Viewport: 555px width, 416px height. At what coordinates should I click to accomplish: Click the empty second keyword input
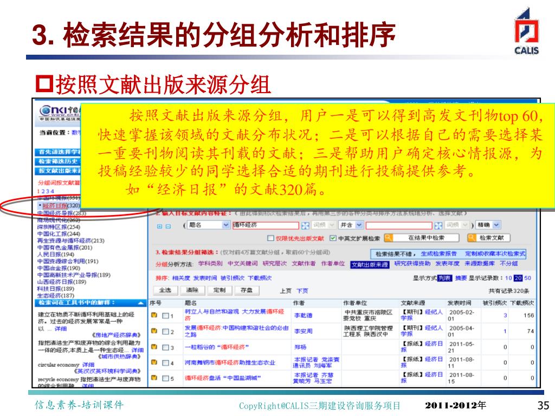click(399, 225)
